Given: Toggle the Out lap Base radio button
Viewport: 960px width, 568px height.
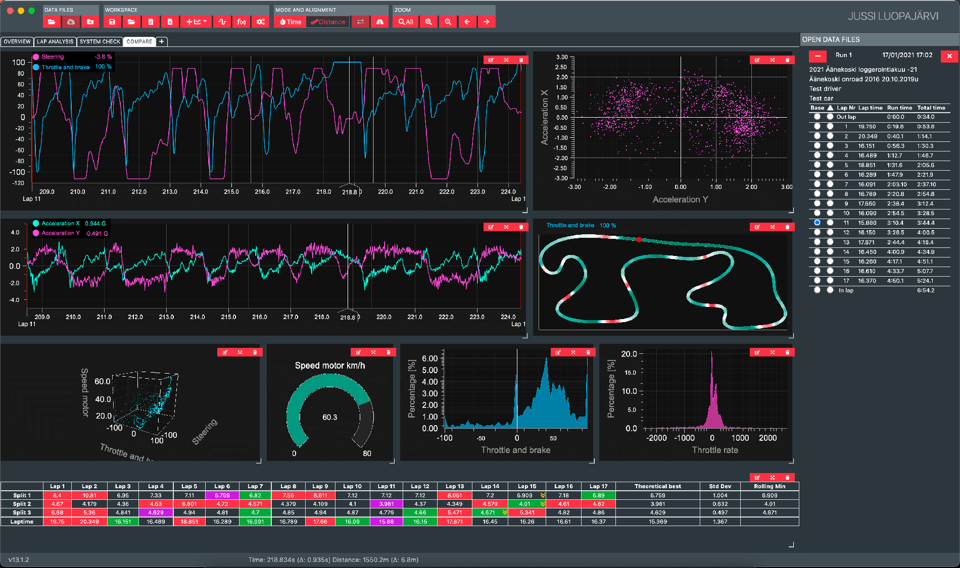Looking at the screenshot, I should [x=818, y=117].
